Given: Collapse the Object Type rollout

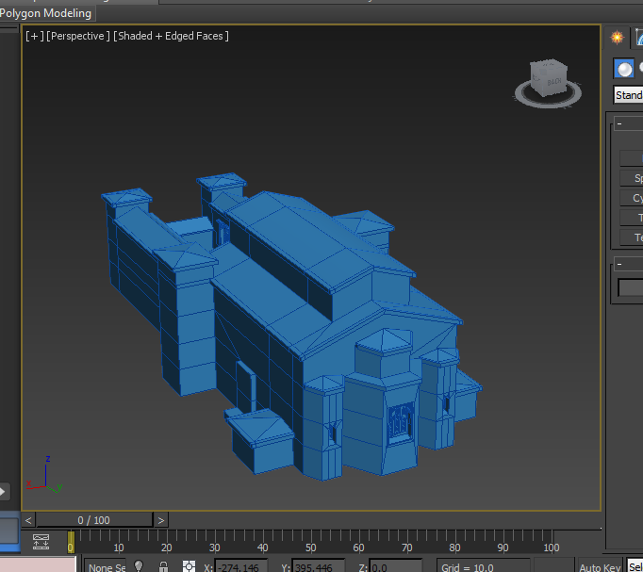Looking at the screenshot, I should (618, 124).
